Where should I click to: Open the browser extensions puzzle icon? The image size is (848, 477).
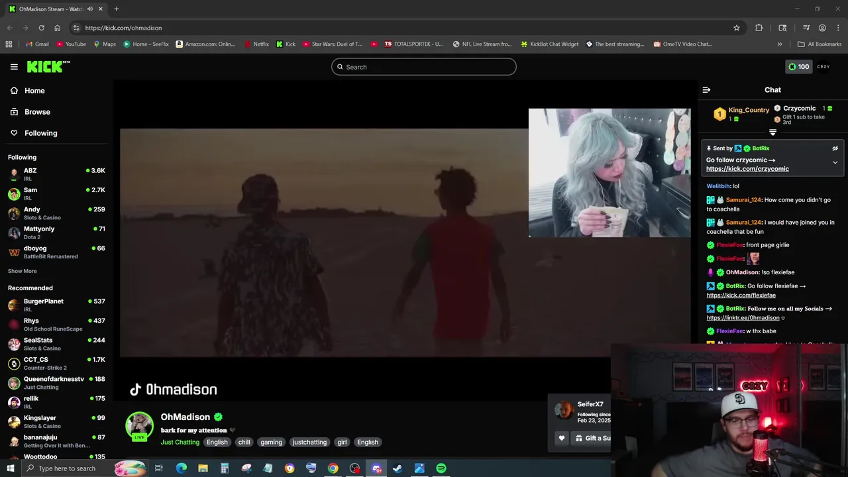point(759,28)
